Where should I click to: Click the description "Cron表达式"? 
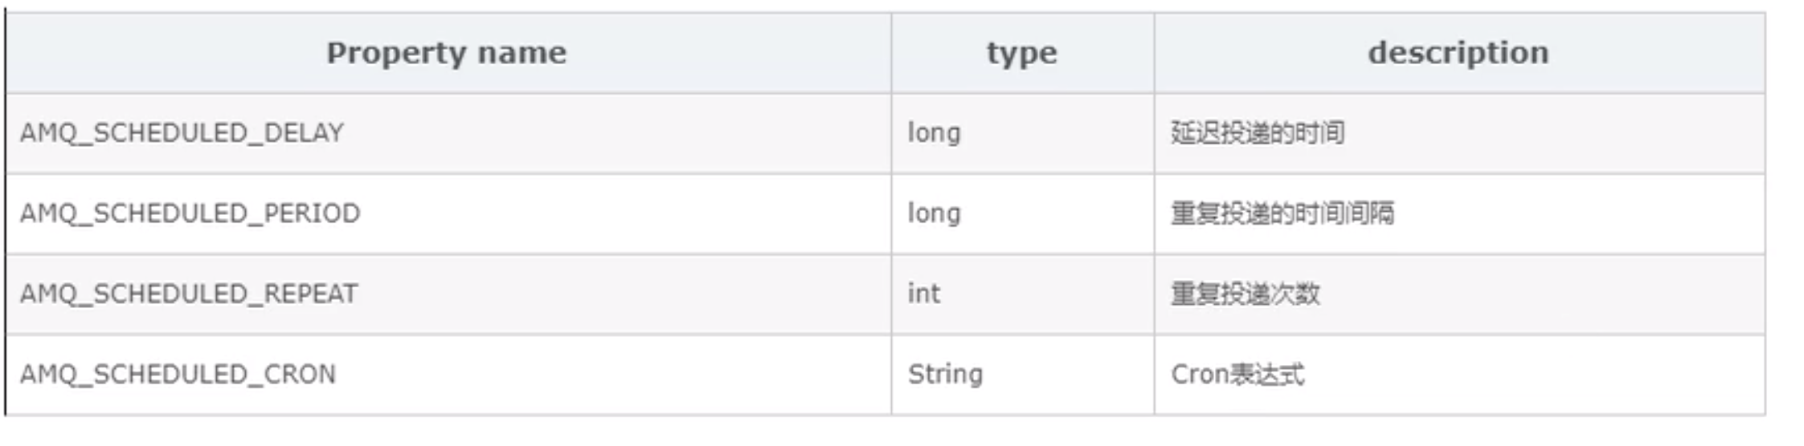1237,374
